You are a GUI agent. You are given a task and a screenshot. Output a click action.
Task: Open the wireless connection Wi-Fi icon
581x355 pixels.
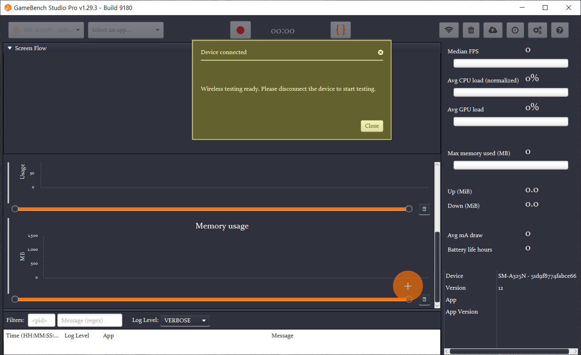pos(449,30)
